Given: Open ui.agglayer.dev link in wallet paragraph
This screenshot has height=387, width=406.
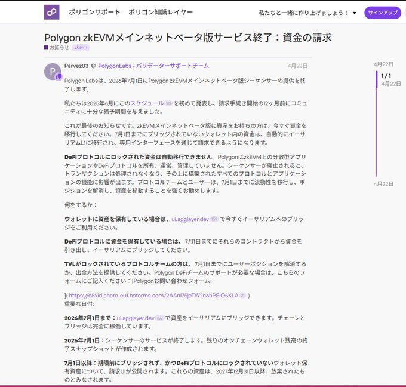Looking at the screenshot, I should tap(190, 219).
